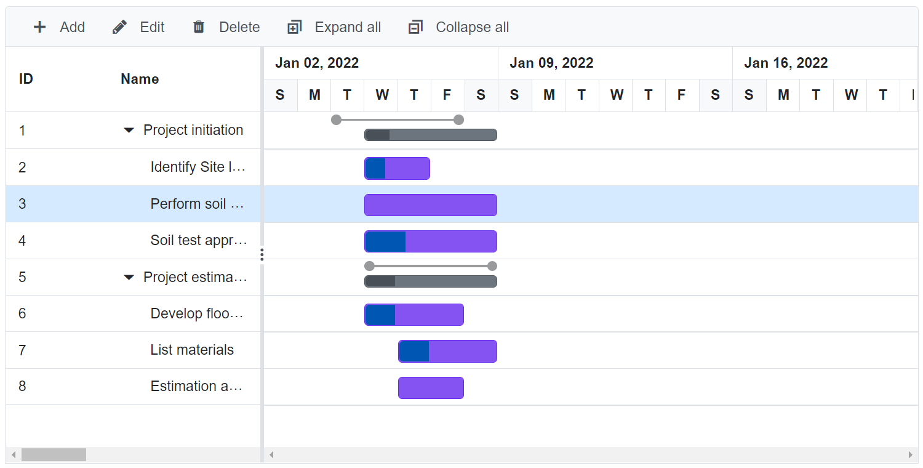This screenshot has height=468, width=923.
Task: Sort by the ID column header
Action: (26, 79)
